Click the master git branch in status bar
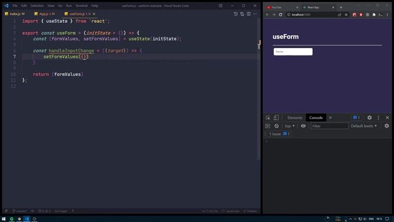Image resolution: width=394 pixels, height=222 pixels. (19, 211)
